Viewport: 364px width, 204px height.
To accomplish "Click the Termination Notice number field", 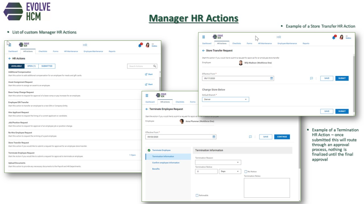I will (206, 172).
